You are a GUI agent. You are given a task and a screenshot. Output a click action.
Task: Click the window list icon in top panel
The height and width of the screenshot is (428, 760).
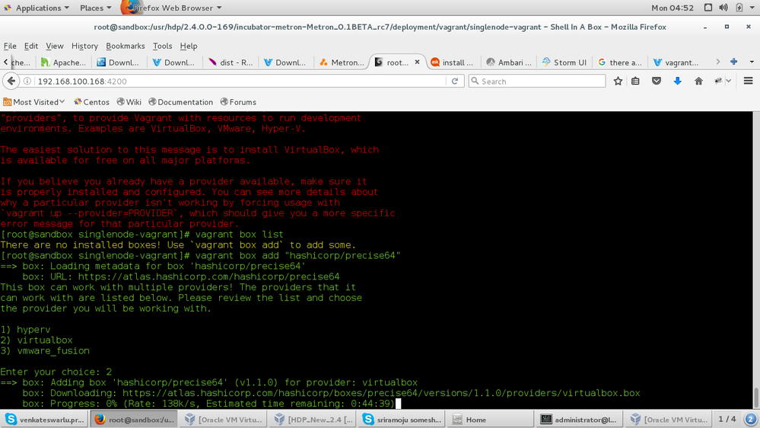(708, 8)
